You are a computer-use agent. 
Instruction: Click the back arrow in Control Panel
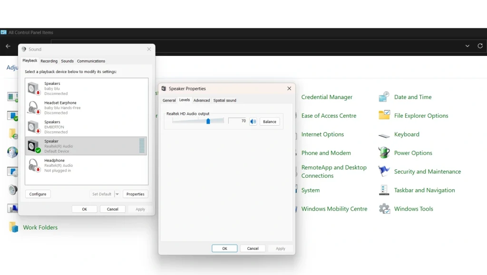8,46
